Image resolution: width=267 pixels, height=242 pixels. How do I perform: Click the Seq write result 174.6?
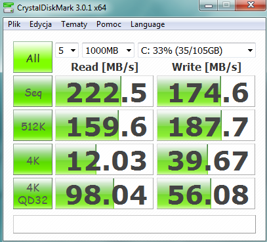pyautogui.click(x=206, y=91)
